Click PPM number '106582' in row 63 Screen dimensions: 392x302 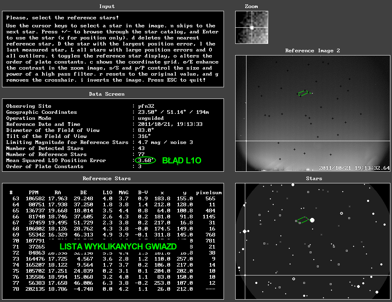pyautogui.click(x=35, y=199)
